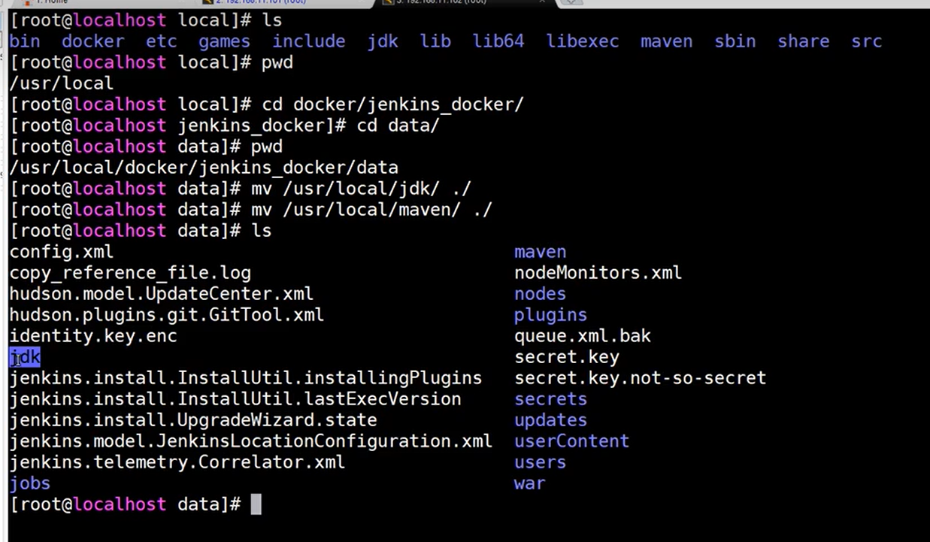This screenshot has width=930, height=542.
Task: Click include in the /usr/local listing
Action: (309, 41)
